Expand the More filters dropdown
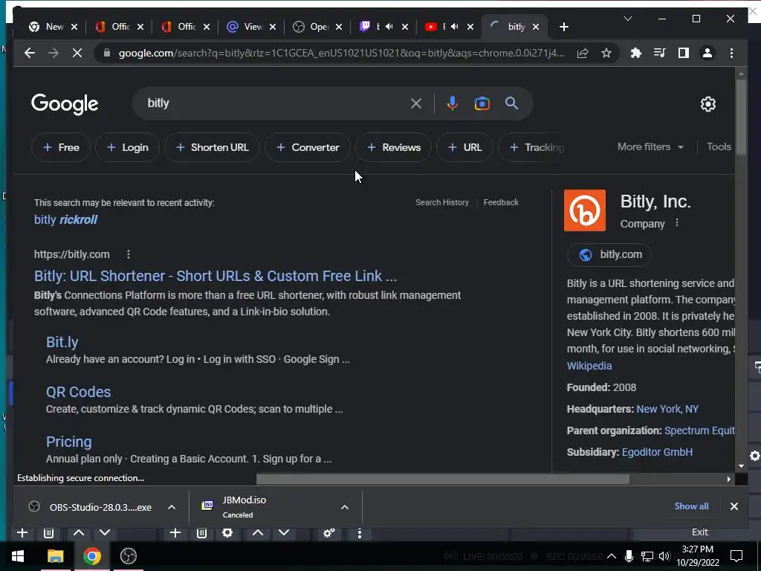 point(650,146)
